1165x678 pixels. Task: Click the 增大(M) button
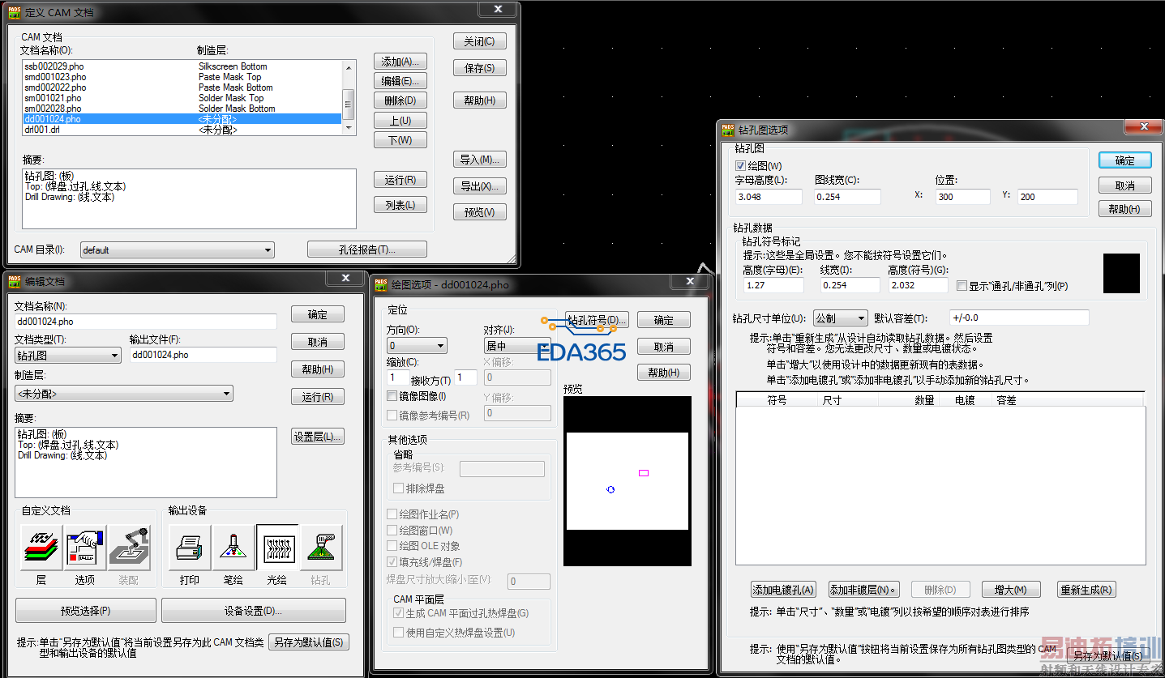point(1010,590)
